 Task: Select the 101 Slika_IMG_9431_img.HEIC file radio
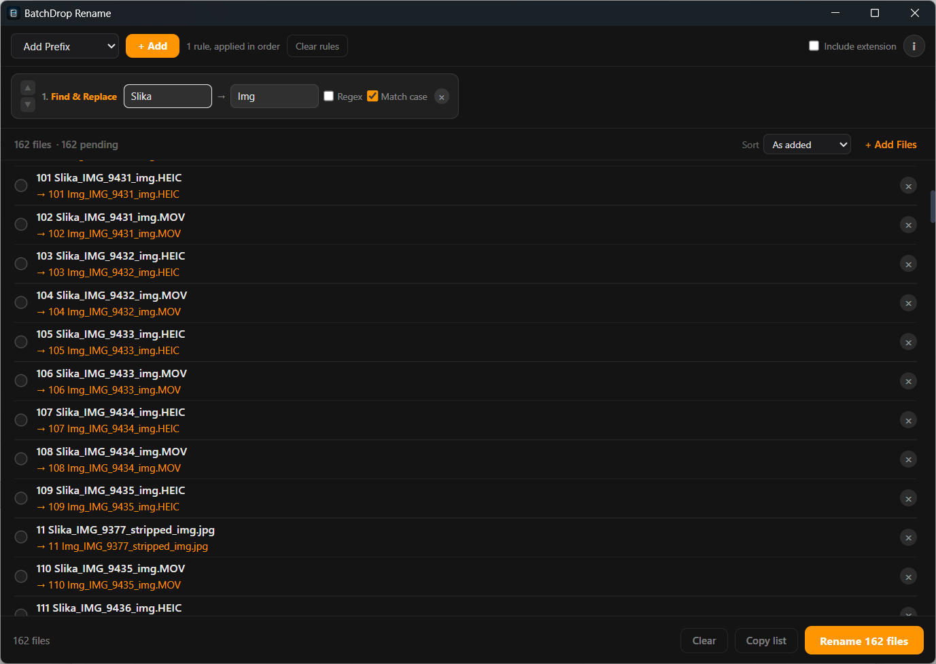[x=21, y=186]
